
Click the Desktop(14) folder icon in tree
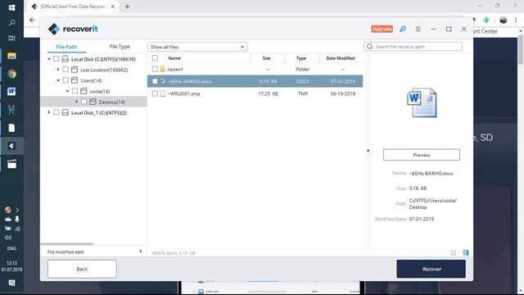point(93,102)
